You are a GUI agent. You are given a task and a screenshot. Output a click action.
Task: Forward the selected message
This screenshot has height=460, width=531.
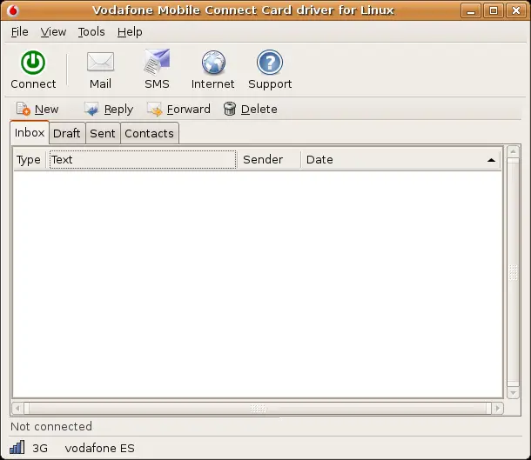pos(178,110)
